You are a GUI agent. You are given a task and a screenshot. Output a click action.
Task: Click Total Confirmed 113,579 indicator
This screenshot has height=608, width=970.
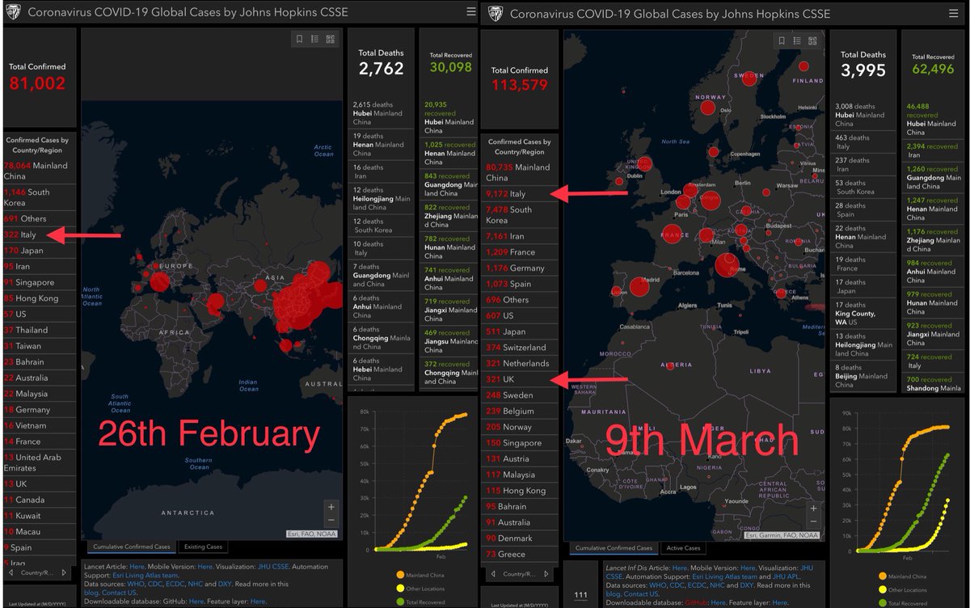520,78
